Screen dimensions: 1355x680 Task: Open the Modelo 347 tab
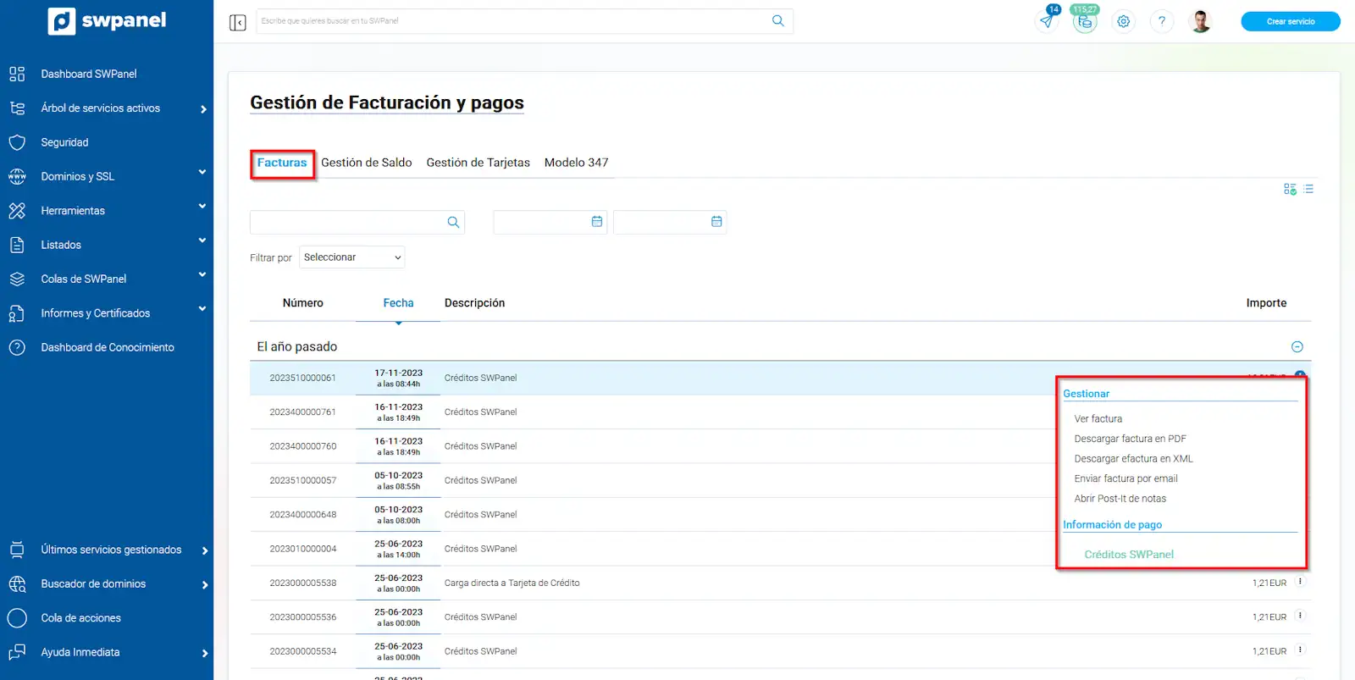pos(577,163)
